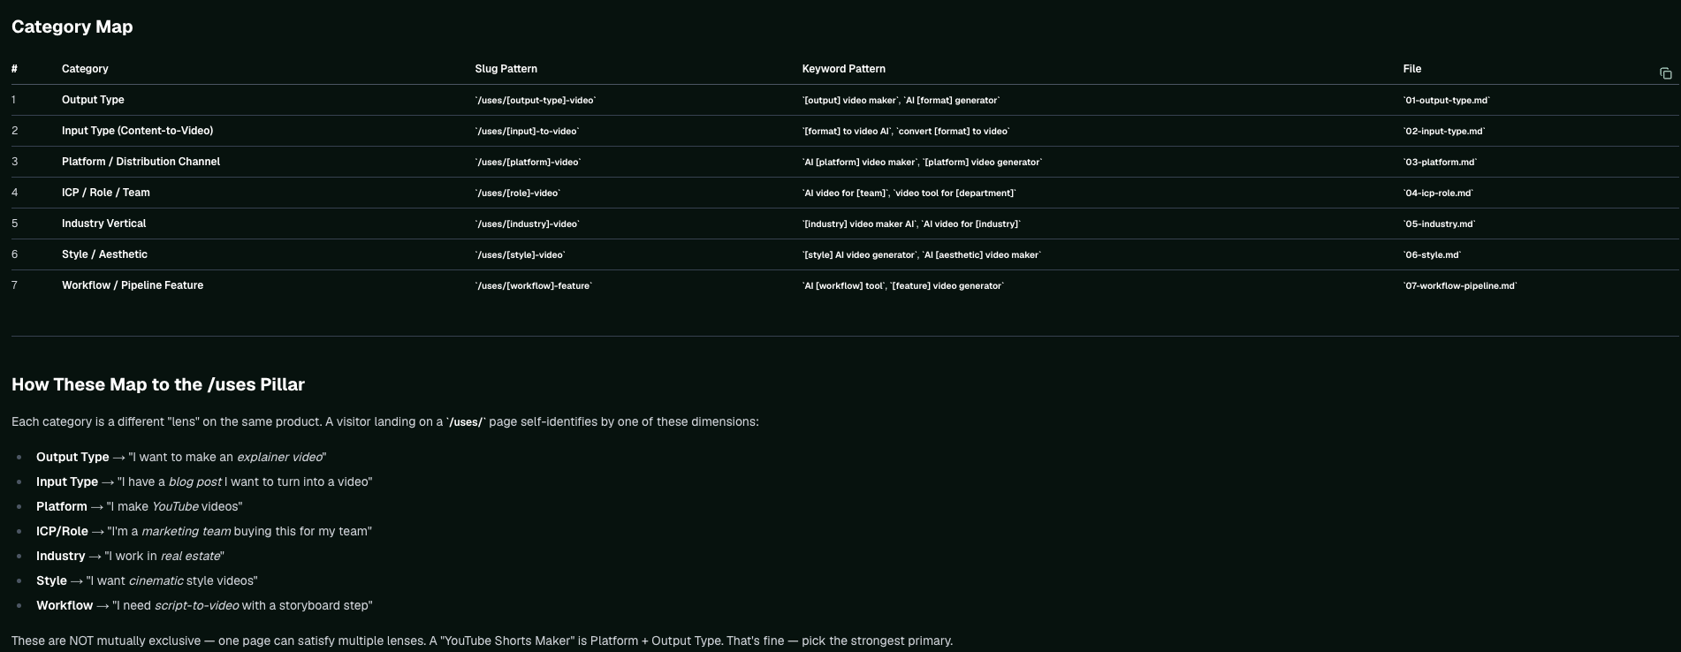Screen dimensions: 1681x652
Task: Click bullet 'Platform' YouTube videos line
Action: pyautogui.click(x=139, y=506)
